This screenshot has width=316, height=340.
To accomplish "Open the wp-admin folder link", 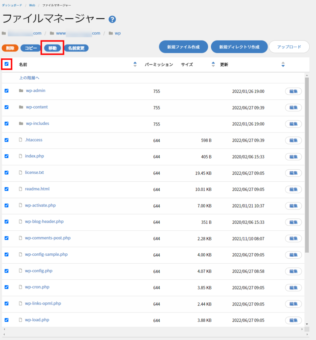I will (36, 91).
